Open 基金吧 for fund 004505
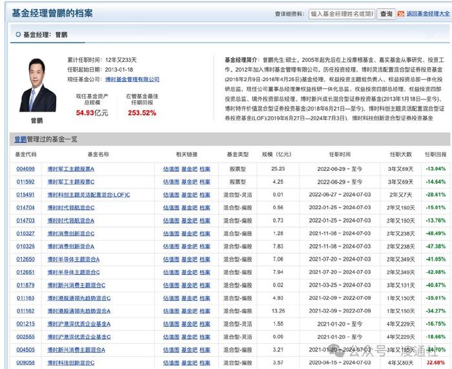The width and height of the screenshot is (452, 369). (189, 350)
